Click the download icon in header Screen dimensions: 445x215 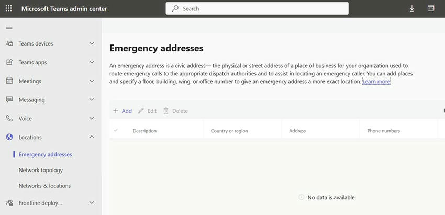click(x=412, y=8)
